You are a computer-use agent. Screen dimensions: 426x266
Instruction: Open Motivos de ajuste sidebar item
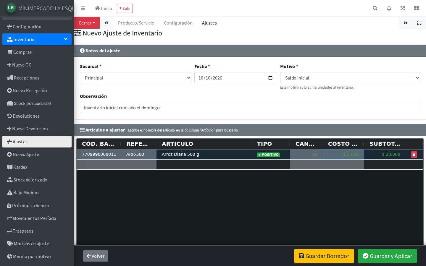click(x=37, y=244)
